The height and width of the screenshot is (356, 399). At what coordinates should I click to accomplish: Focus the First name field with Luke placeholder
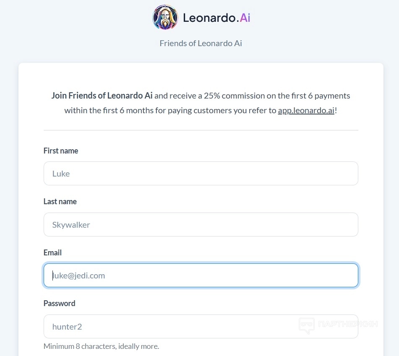coord(201,174)
